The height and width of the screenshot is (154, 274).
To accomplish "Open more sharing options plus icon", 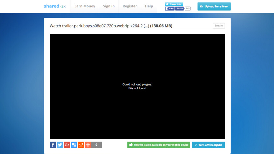I will tap(88, 145).
